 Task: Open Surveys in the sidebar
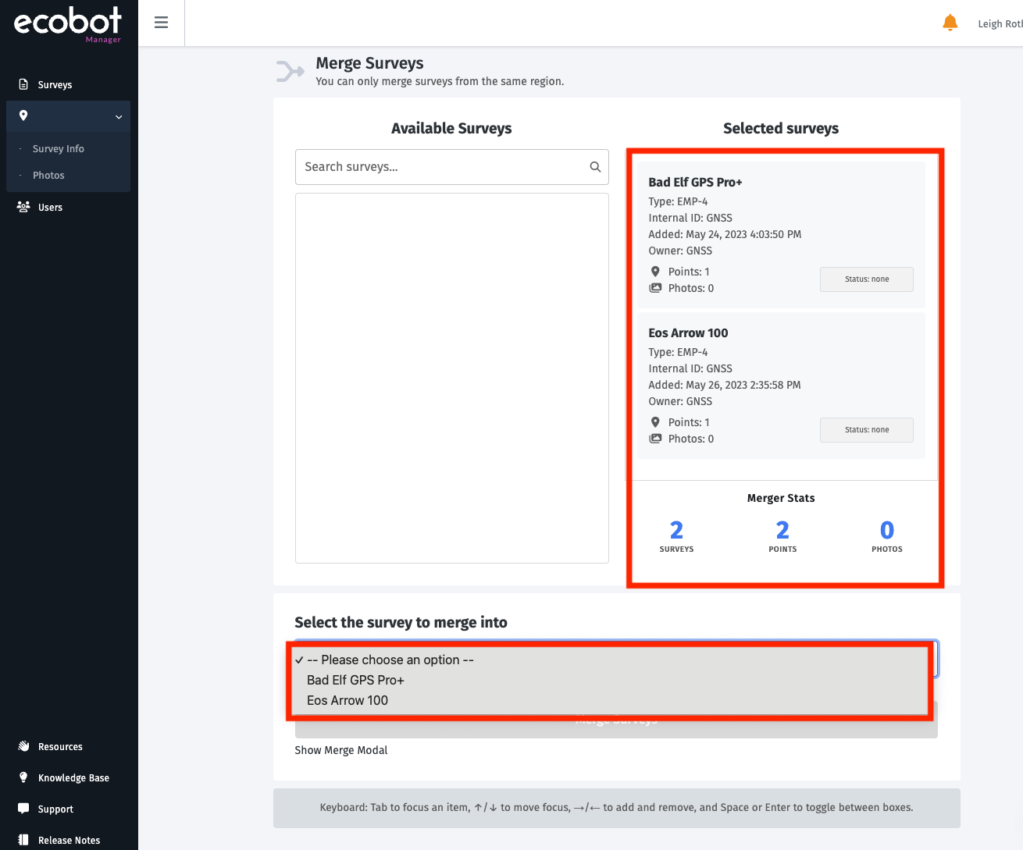(x=55, y=85)
